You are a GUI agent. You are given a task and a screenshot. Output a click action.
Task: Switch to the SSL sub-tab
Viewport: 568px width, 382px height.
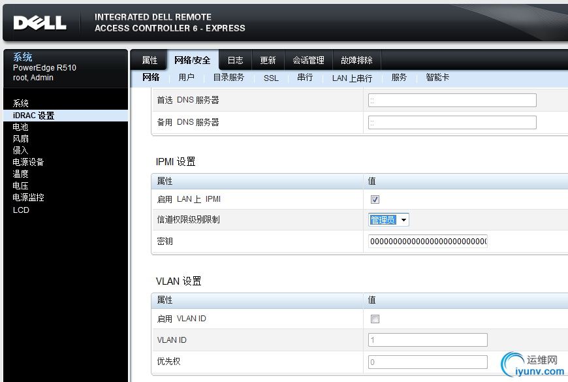pyautogui.click(x=271, y=78)
